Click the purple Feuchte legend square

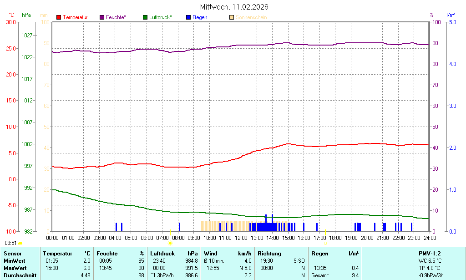[x=102, y=17]
